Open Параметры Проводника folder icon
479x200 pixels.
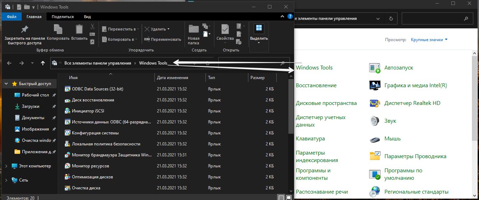click(375, 156)
